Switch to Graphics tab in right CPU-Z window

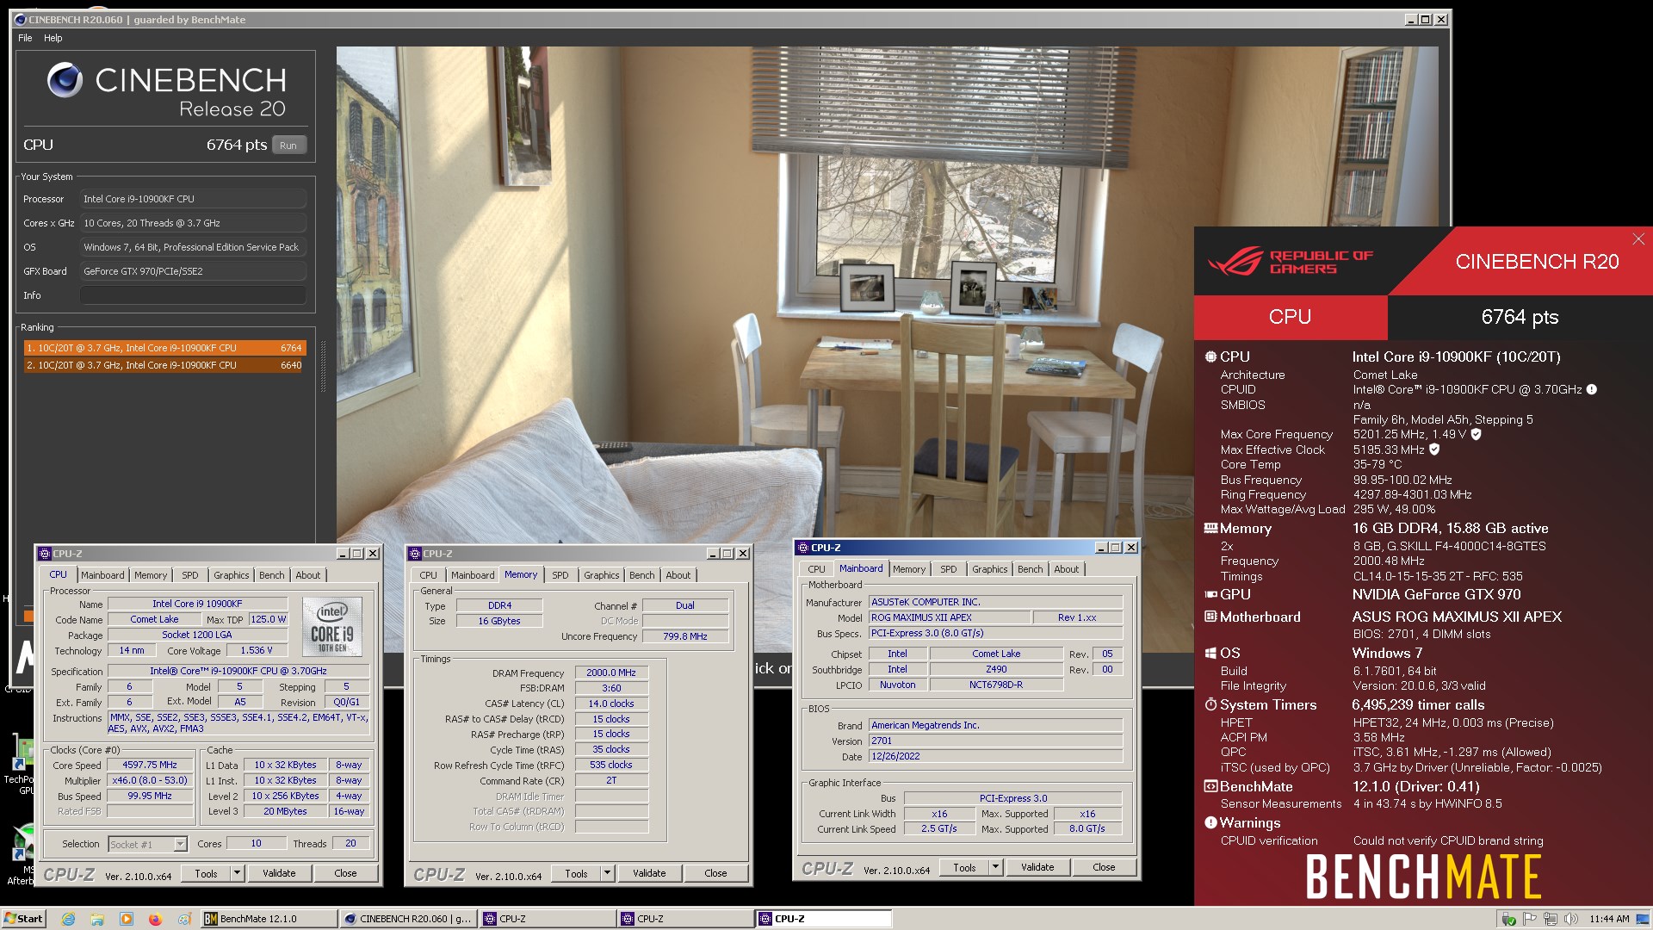[989, 569]
